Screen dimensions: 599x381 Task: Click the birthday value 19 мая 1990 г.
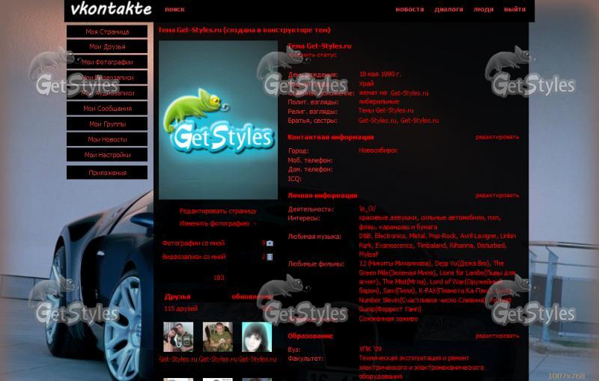pyautogui.click(x=380, y=74)
